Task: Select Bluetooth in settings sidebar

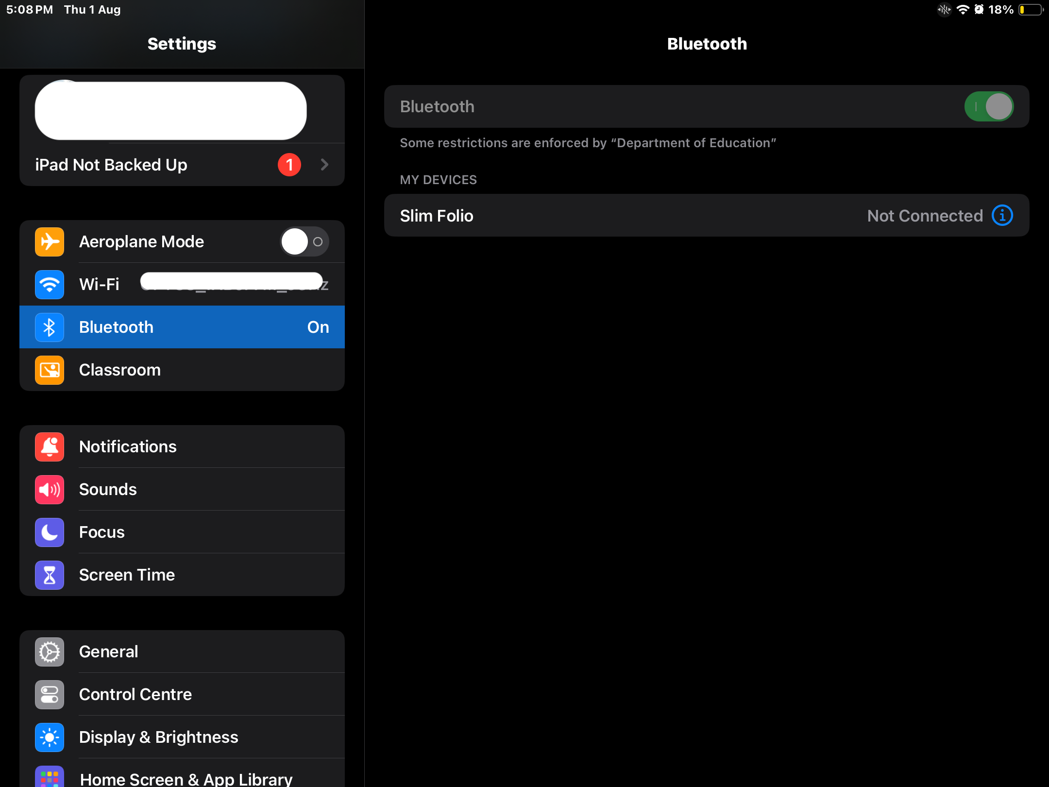Action: (182, 327)
